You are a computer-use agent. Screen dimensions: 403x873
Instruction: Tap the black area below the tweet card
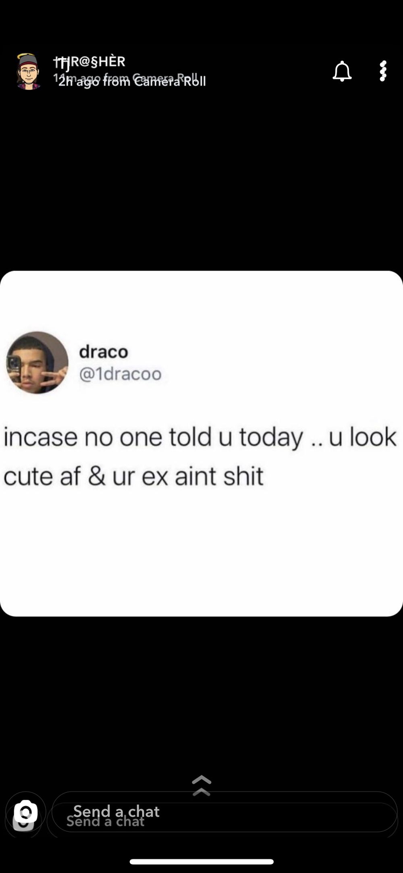[x=201, y=694]
